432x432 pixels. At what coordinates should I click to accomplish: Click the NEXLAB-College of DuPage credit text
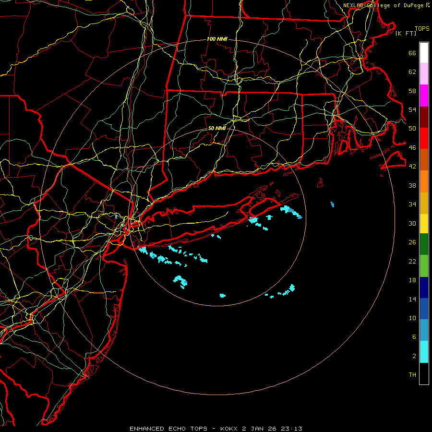coord(386,5)
